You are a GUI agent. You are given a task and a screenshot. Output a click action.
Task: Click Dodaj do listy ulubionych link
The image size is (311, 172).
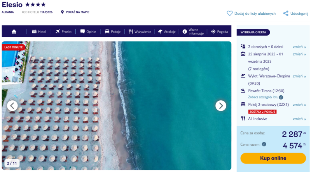coord(255,14)
